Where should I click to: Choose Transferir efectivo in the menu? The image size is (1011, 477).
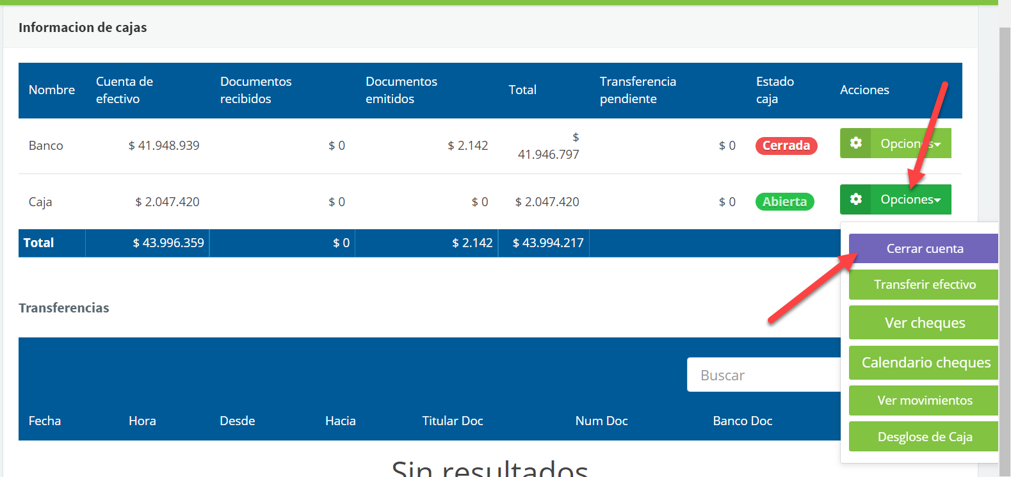(x=923, y=284)
